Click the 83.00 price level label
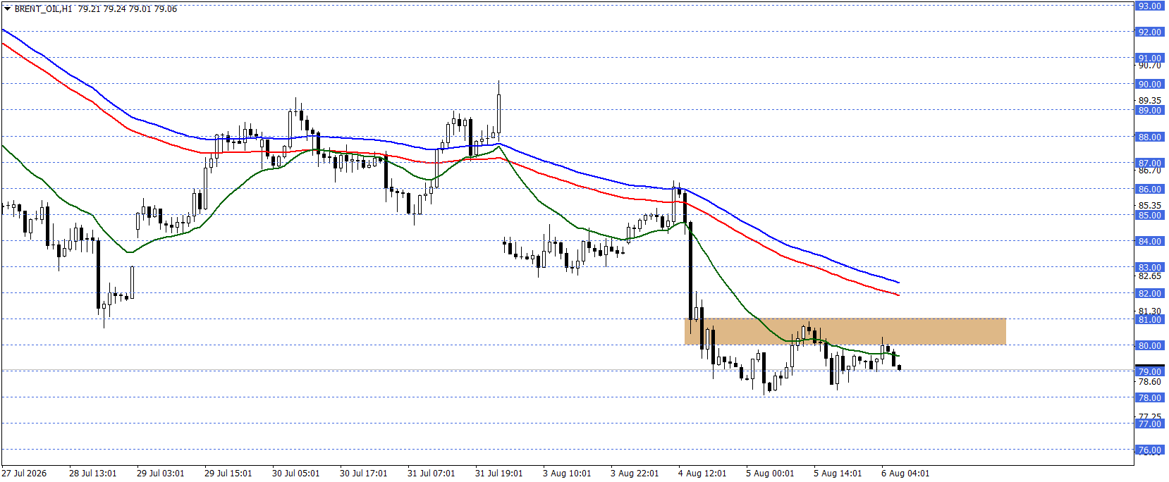 click(x=1149, y=268)
